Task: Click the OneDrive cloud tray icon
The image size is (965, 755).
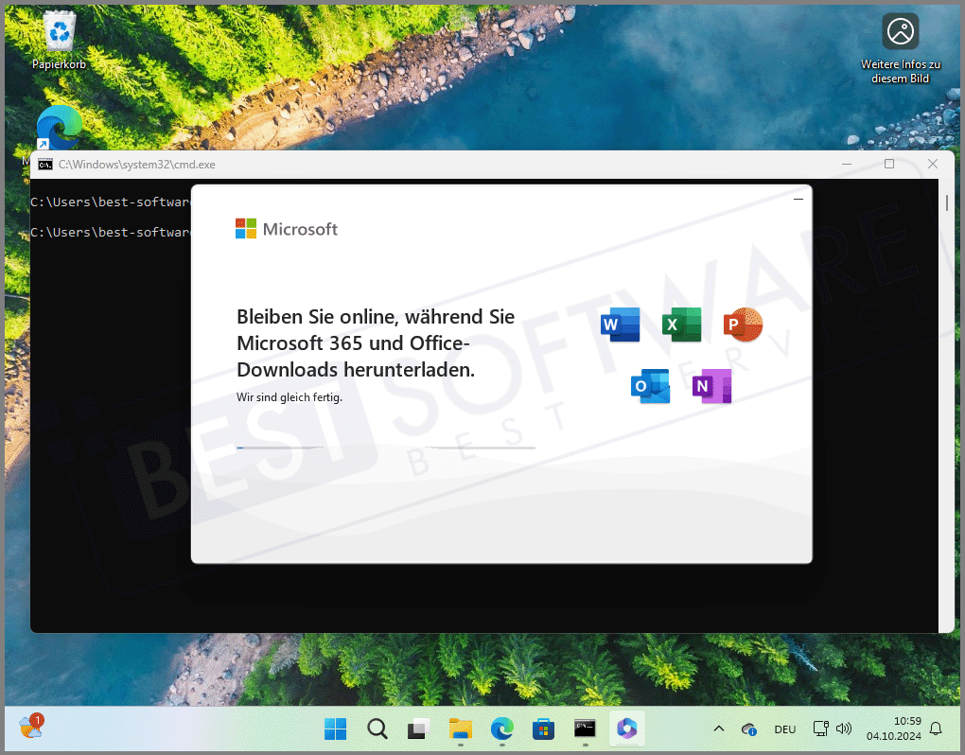Action: [x=749, y=729]
